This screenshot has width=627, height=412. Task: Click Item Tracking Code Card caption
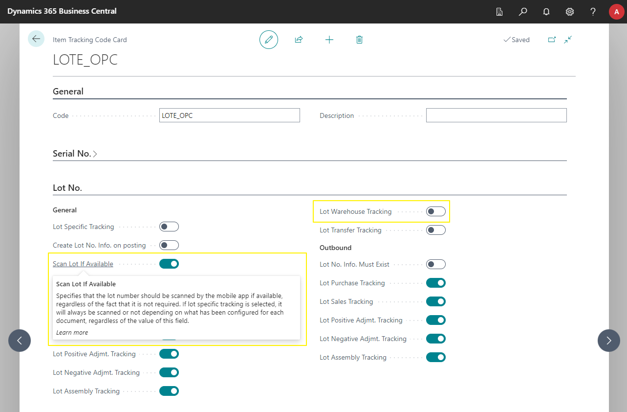tap(90, 40)
